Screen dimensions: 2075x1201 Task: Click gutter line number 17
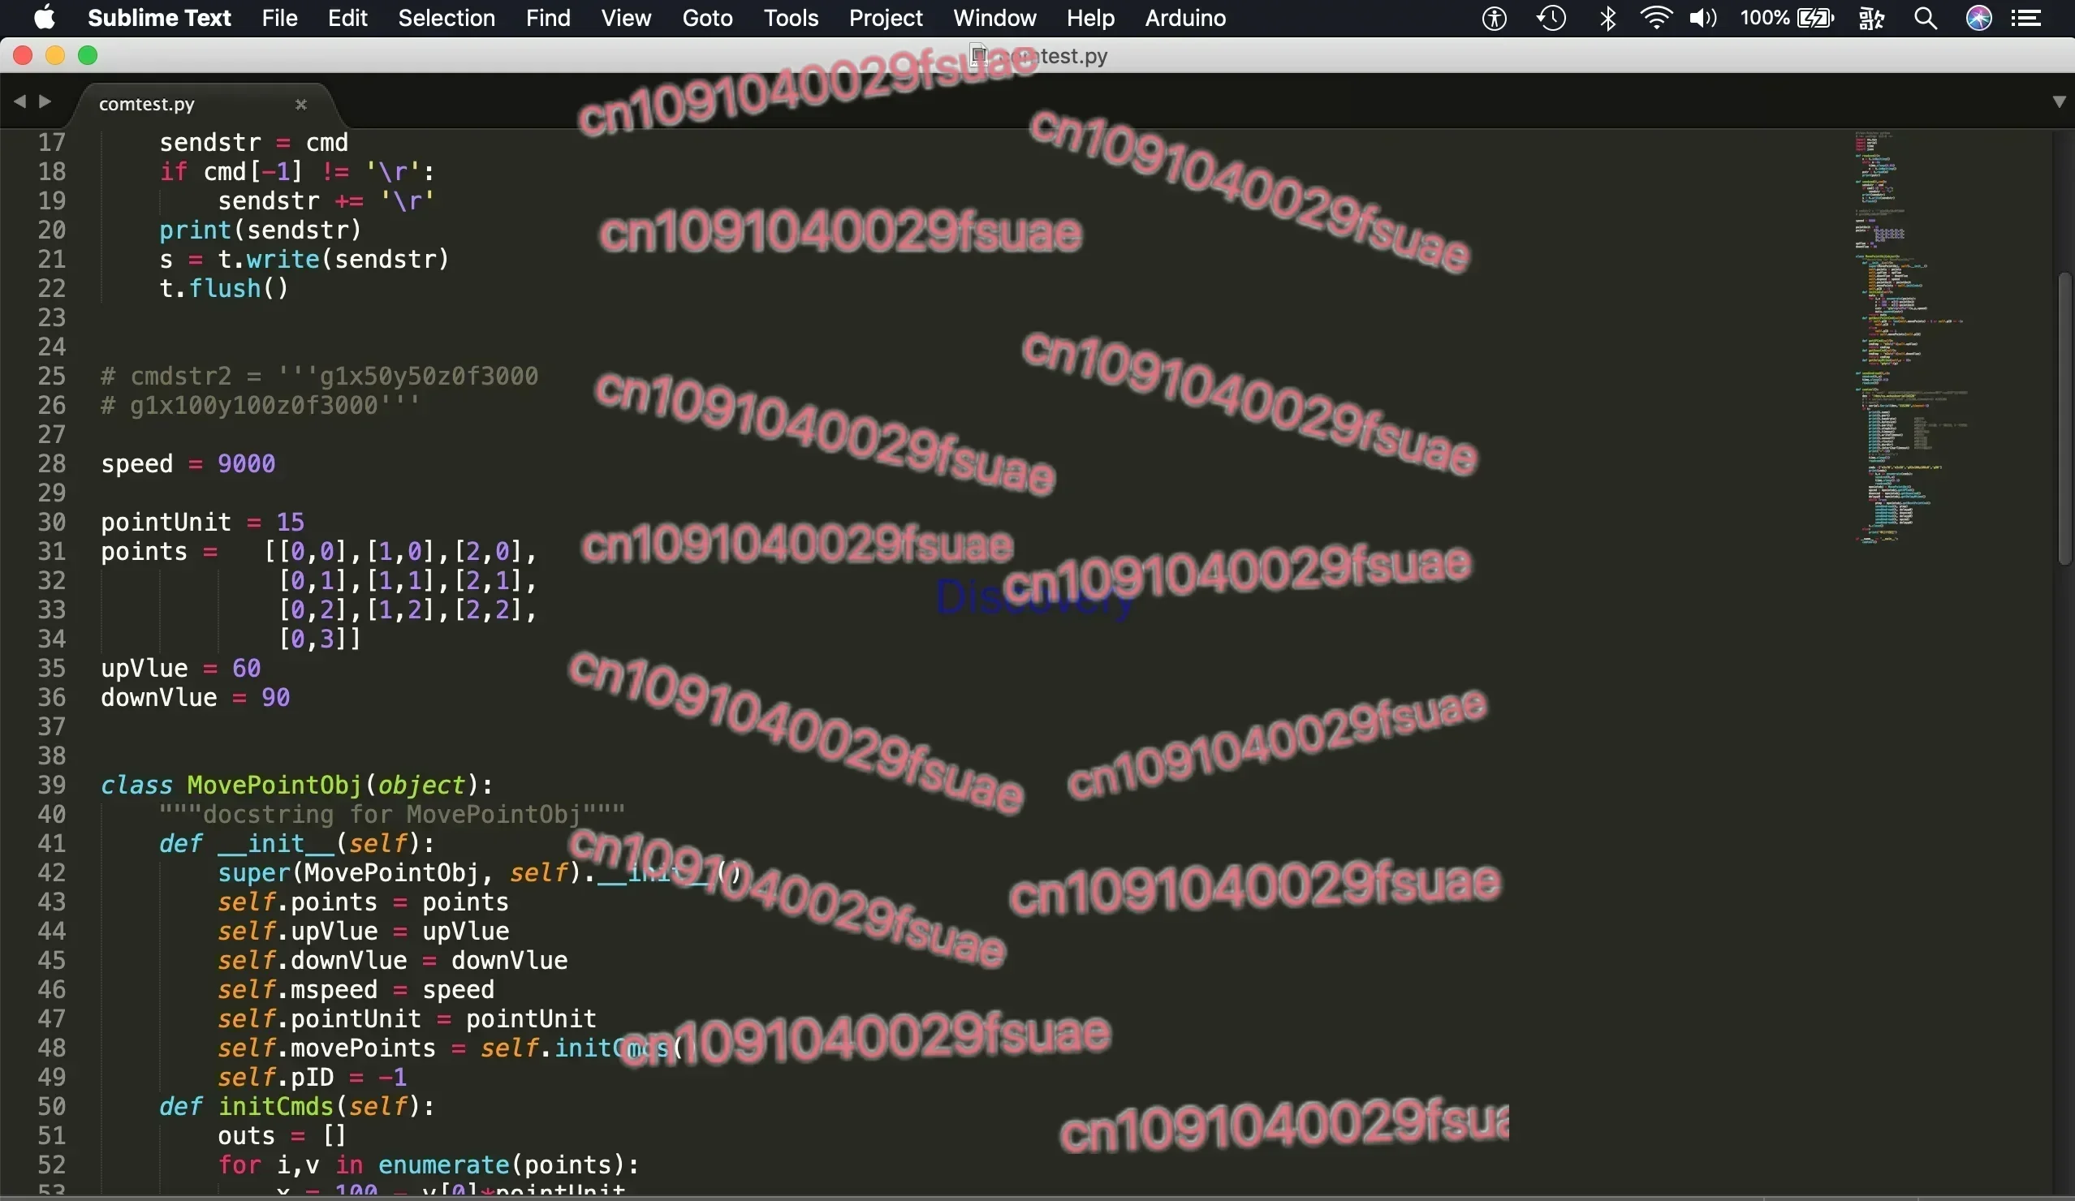click(51, 142)
